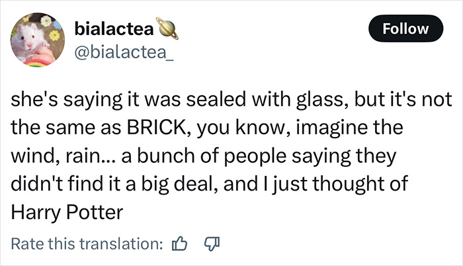Click the words "big deal" in tweet
The width and height of the screenshot is (463, 266).
187,185
